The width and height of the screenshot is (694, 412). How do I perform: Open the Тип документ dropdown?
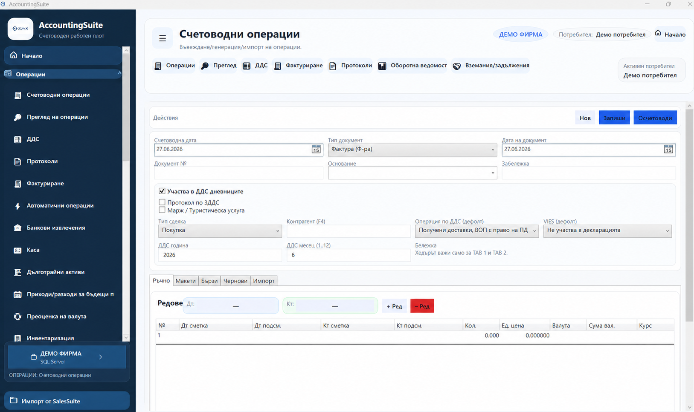click(x=412, y=150)
